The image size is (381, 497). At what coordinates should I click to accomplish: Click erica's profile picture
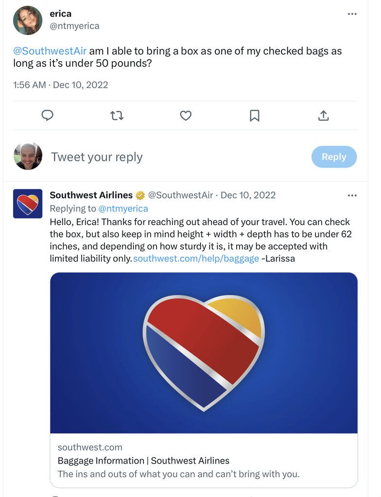(28, 20)
